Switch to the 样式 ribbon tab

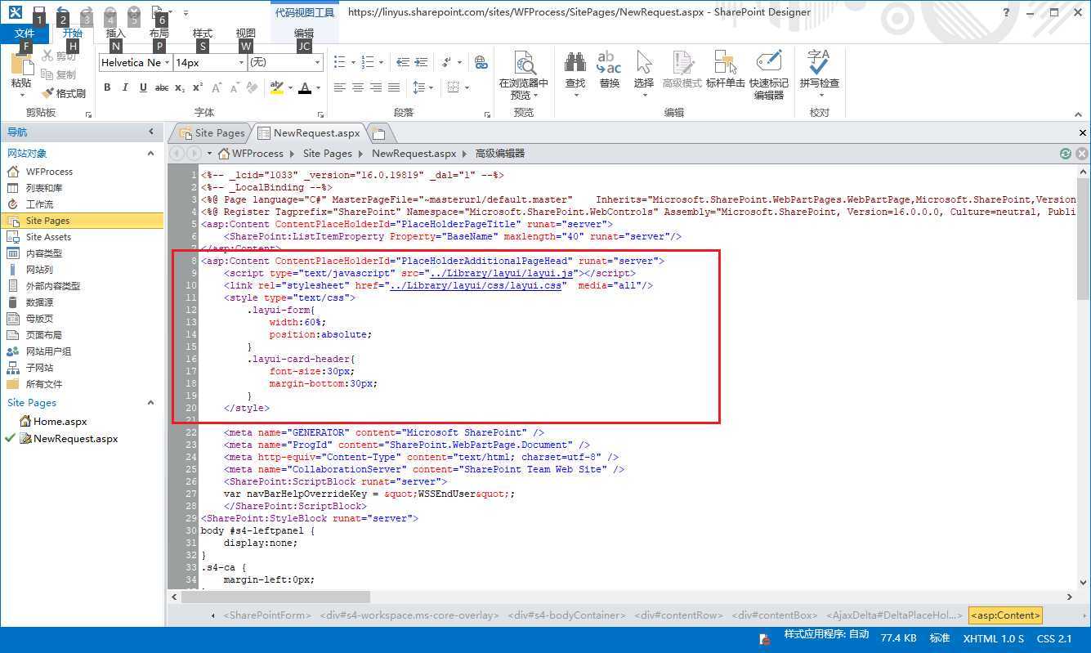203,34
